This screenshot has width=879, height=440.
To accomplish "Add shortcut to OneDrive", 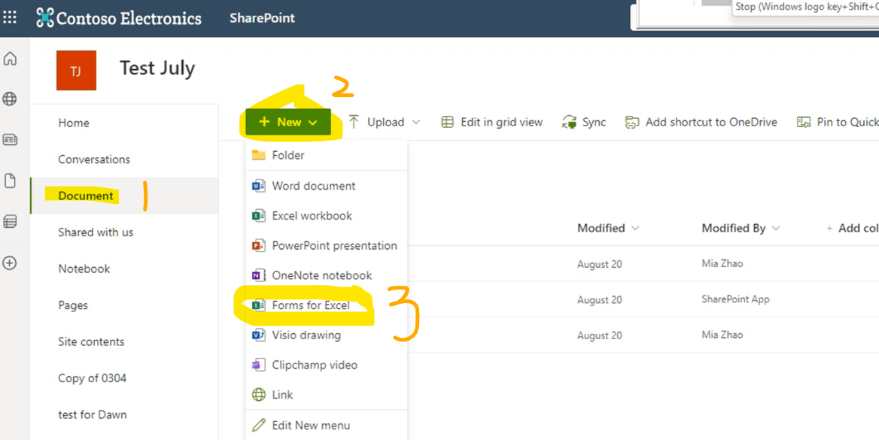I will pos(701,122).
